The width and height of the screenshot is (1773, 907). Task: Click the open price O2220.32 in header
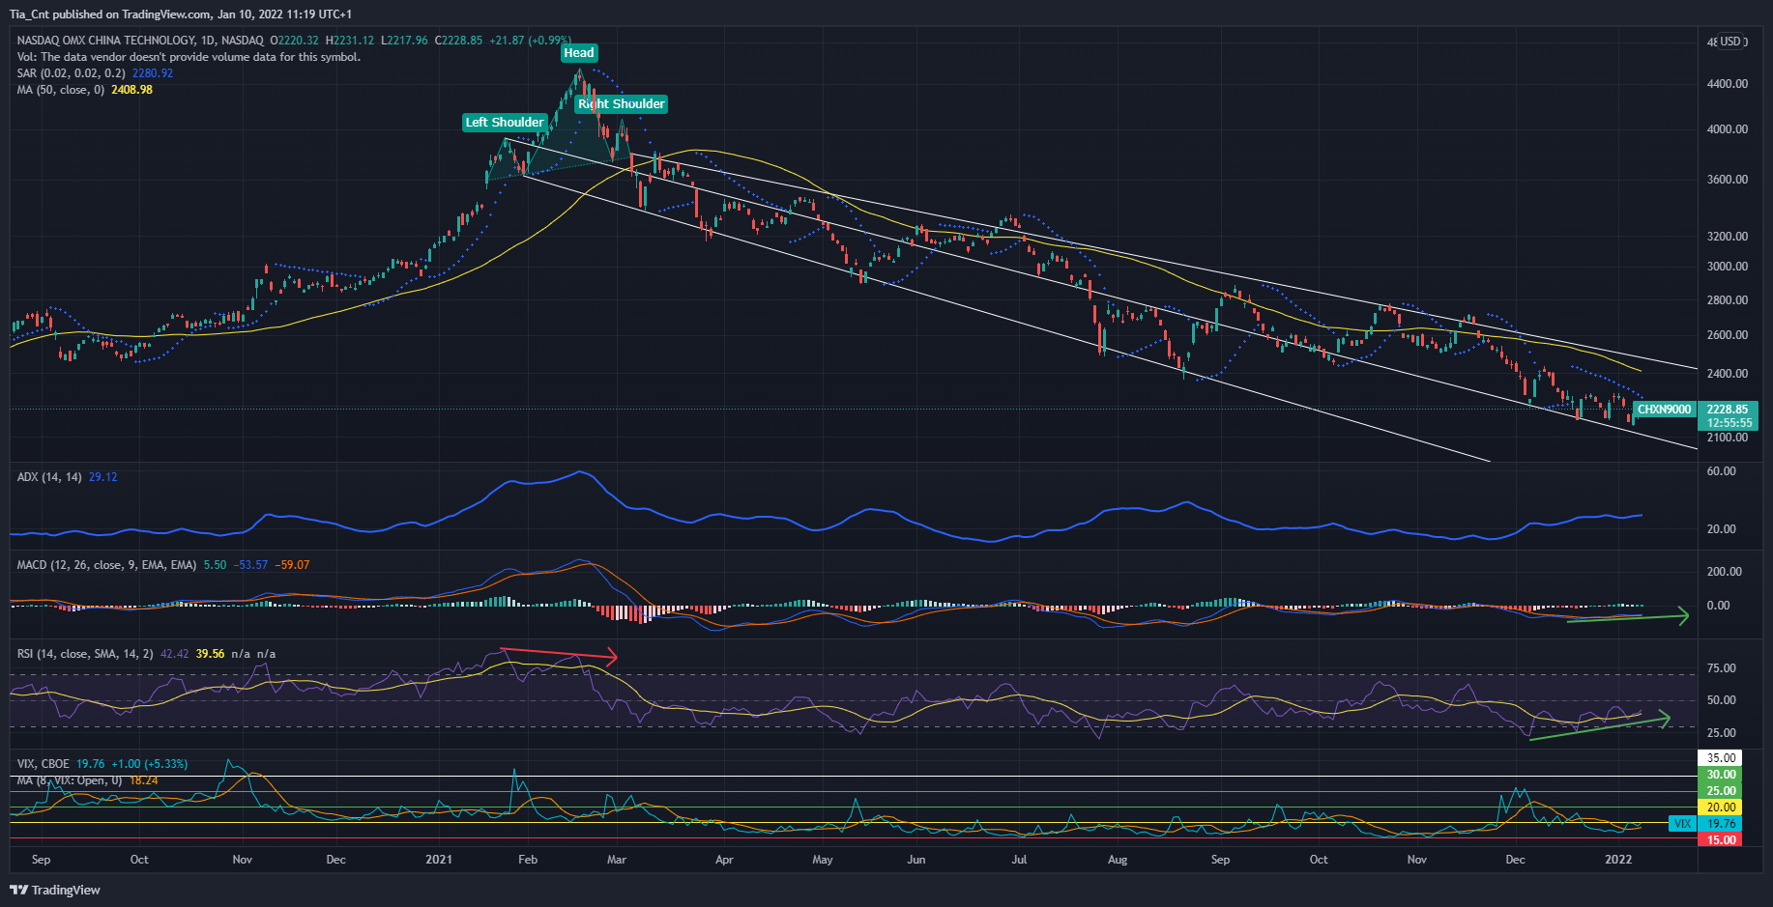tap(294, 41)
